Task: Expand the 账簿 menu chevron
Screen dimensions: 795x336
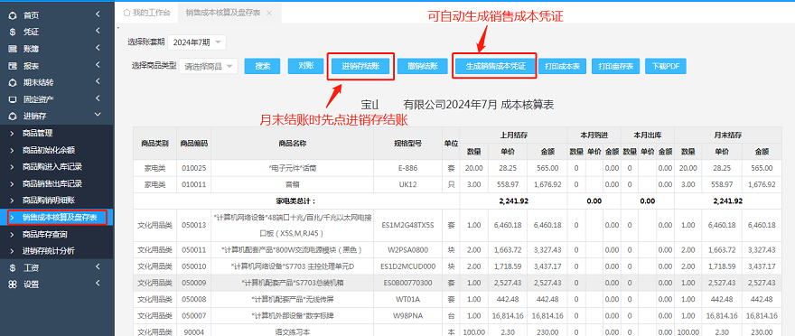Action: 98,49
